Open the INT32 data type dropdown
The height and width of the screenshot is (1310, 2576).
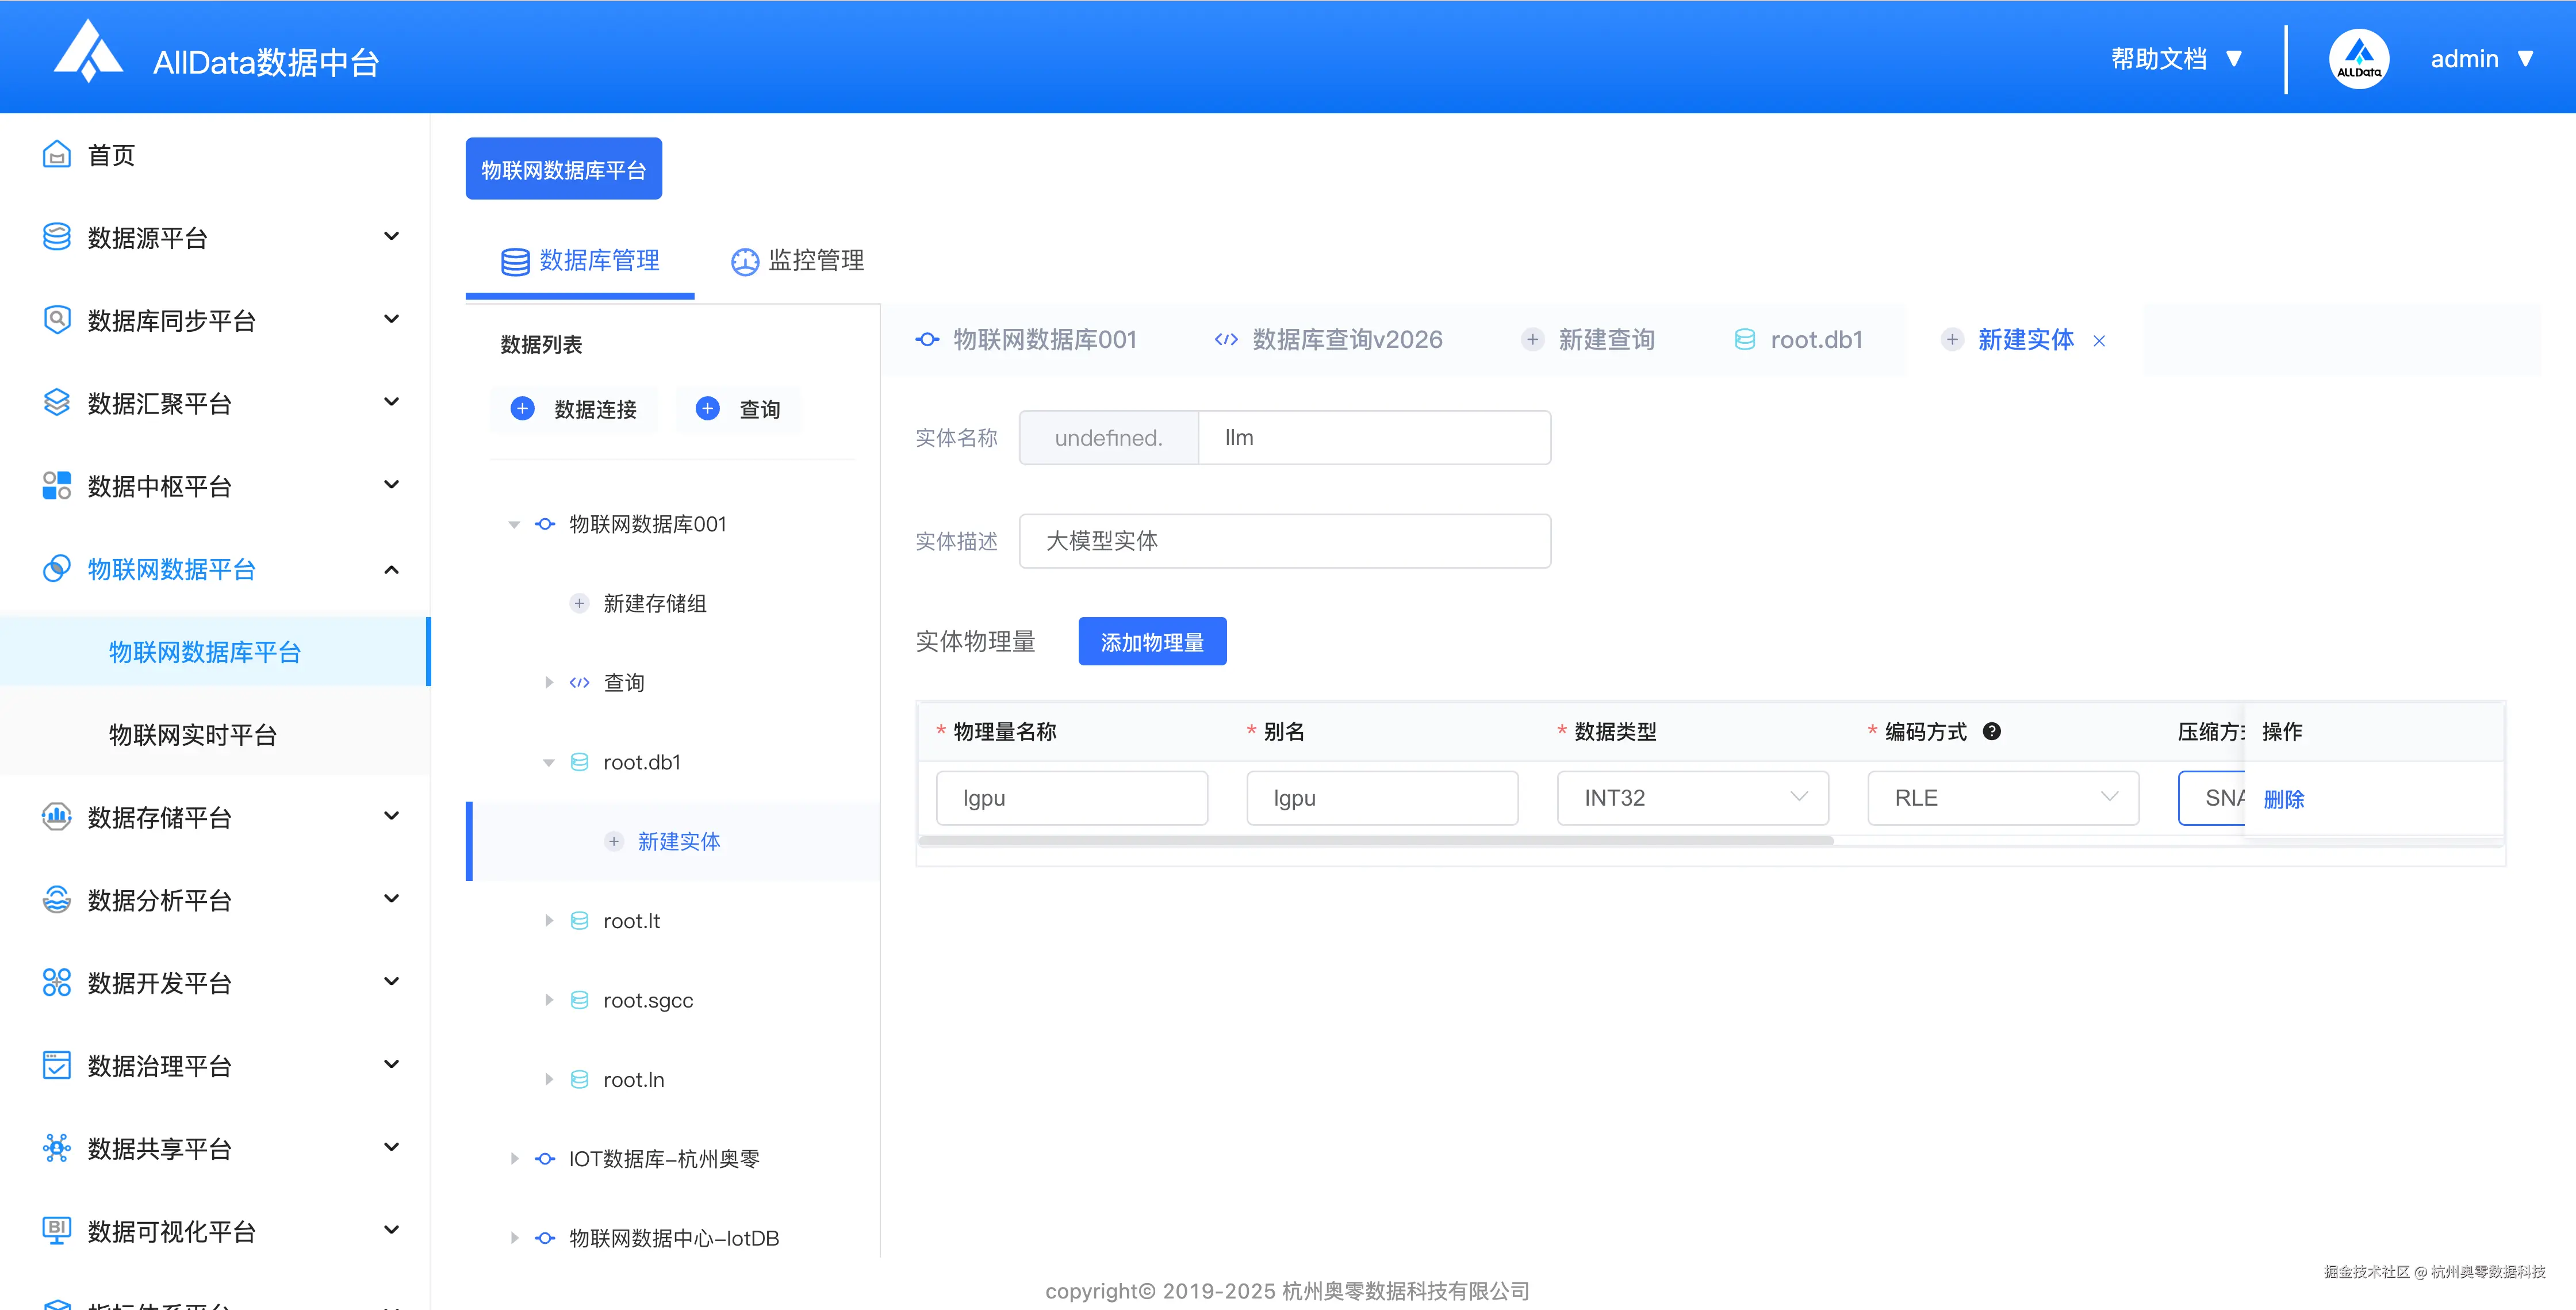tap(1692, 798)
